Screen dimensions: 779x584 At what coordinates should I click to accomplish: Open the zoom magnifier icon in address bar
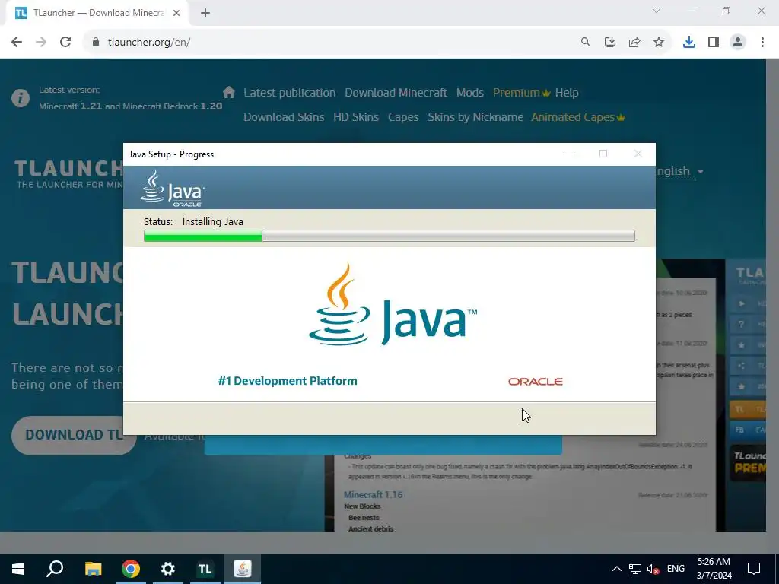[586, 43]
